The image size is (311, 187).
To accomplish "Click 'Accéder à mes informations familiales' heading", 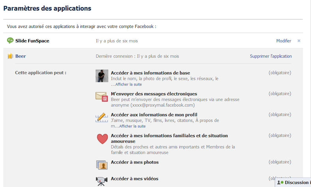I will pyautogui.click(x=169, y=138).
